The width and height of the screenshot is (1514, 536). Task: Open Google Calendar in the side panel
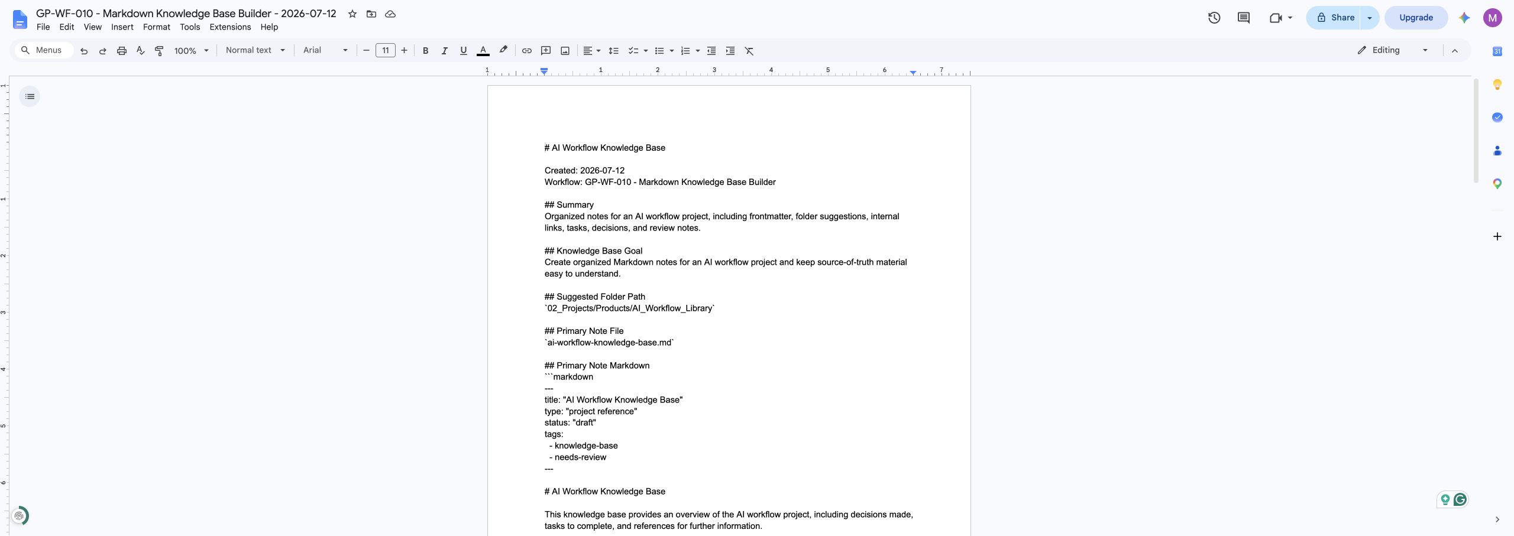pos(1497,51)
